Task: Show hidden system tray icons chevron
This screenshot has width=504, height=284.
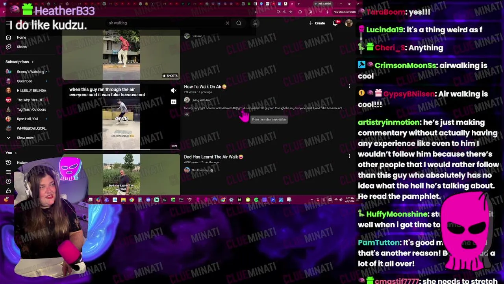Action: 312,200
